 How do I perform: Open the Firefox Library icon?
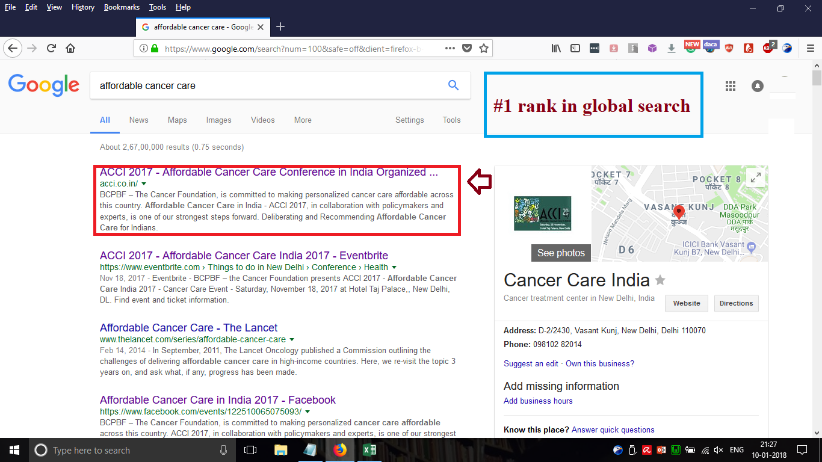click(x=556, y=48)
